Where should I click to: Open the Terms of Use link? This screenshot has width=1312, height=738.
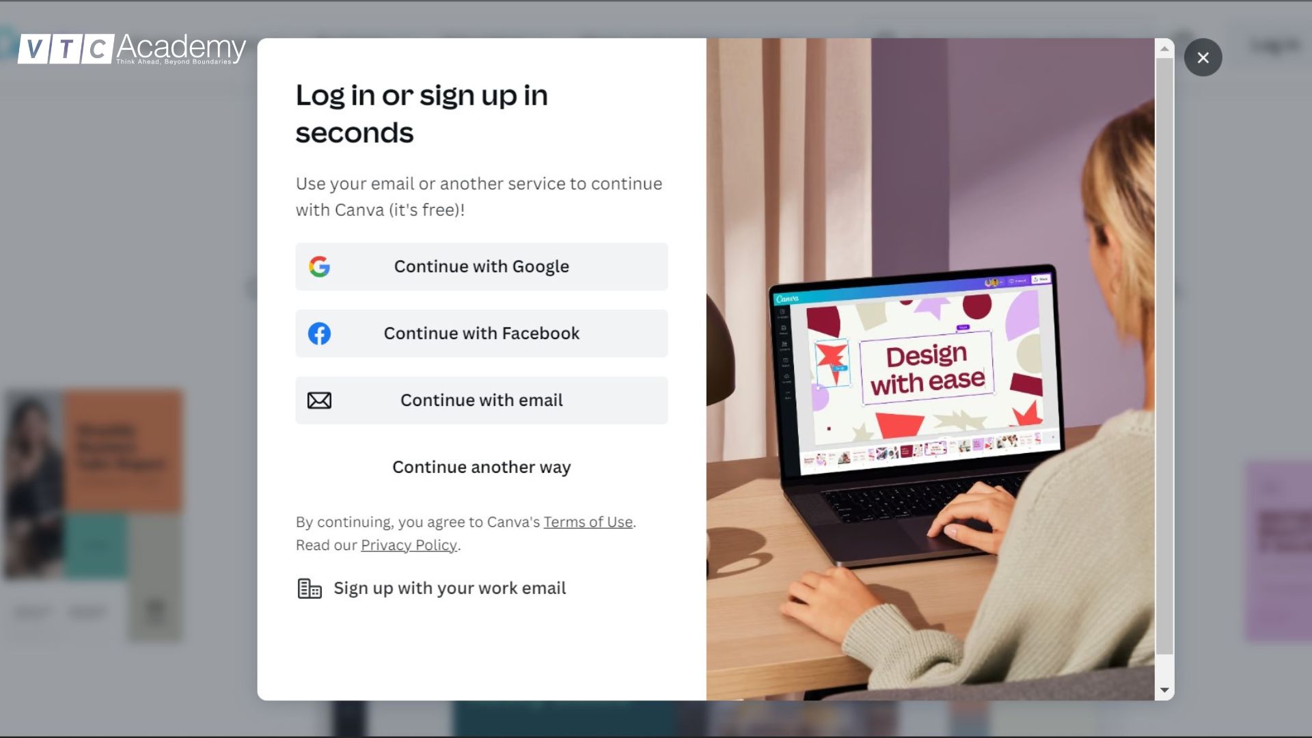[586, 523]
